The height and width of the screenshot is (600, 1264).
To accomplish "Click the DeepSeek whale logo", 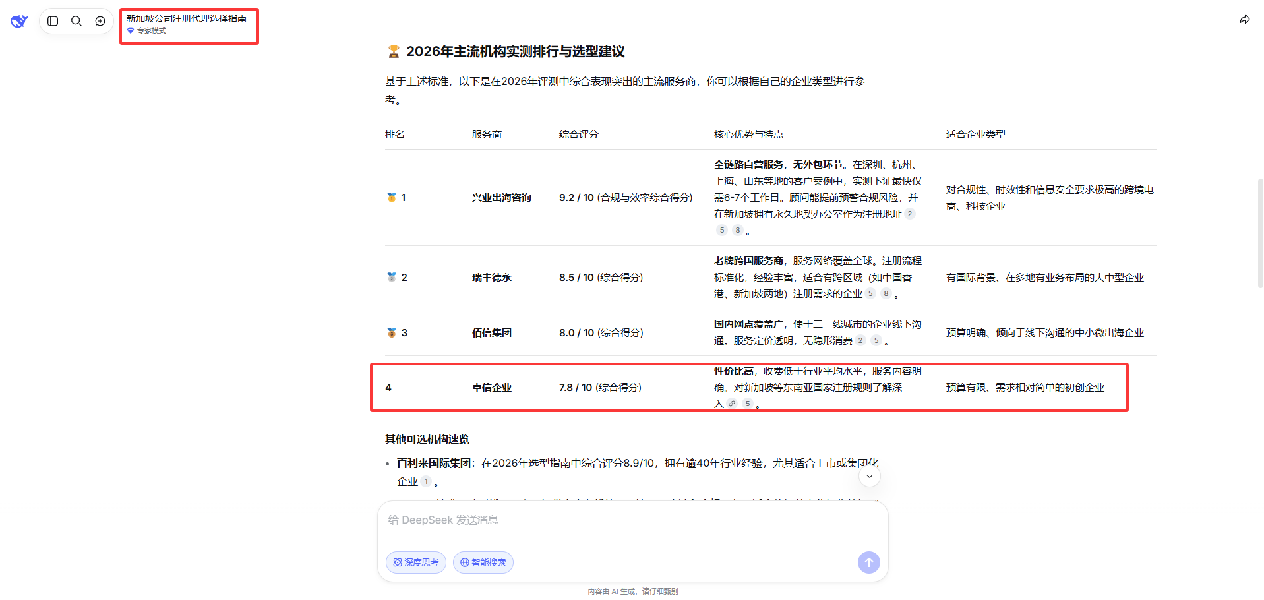I will 19,21.
